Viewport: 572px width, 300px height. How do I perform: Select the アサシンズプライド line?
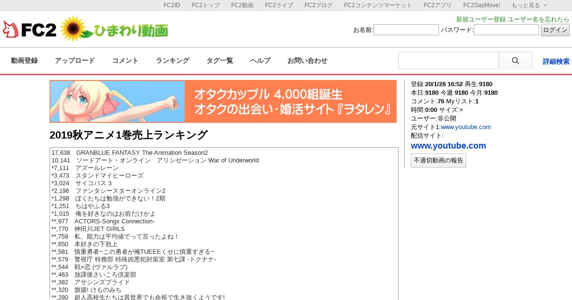[91, 282]
